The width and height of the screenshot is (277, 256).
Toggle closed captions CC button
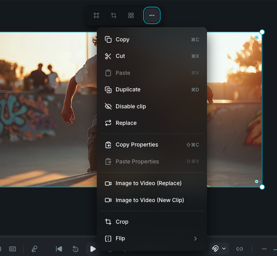[x=13, y=249]
